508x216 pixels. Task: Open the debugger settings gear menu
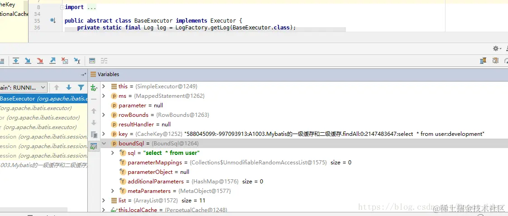(x=497, y=48)
